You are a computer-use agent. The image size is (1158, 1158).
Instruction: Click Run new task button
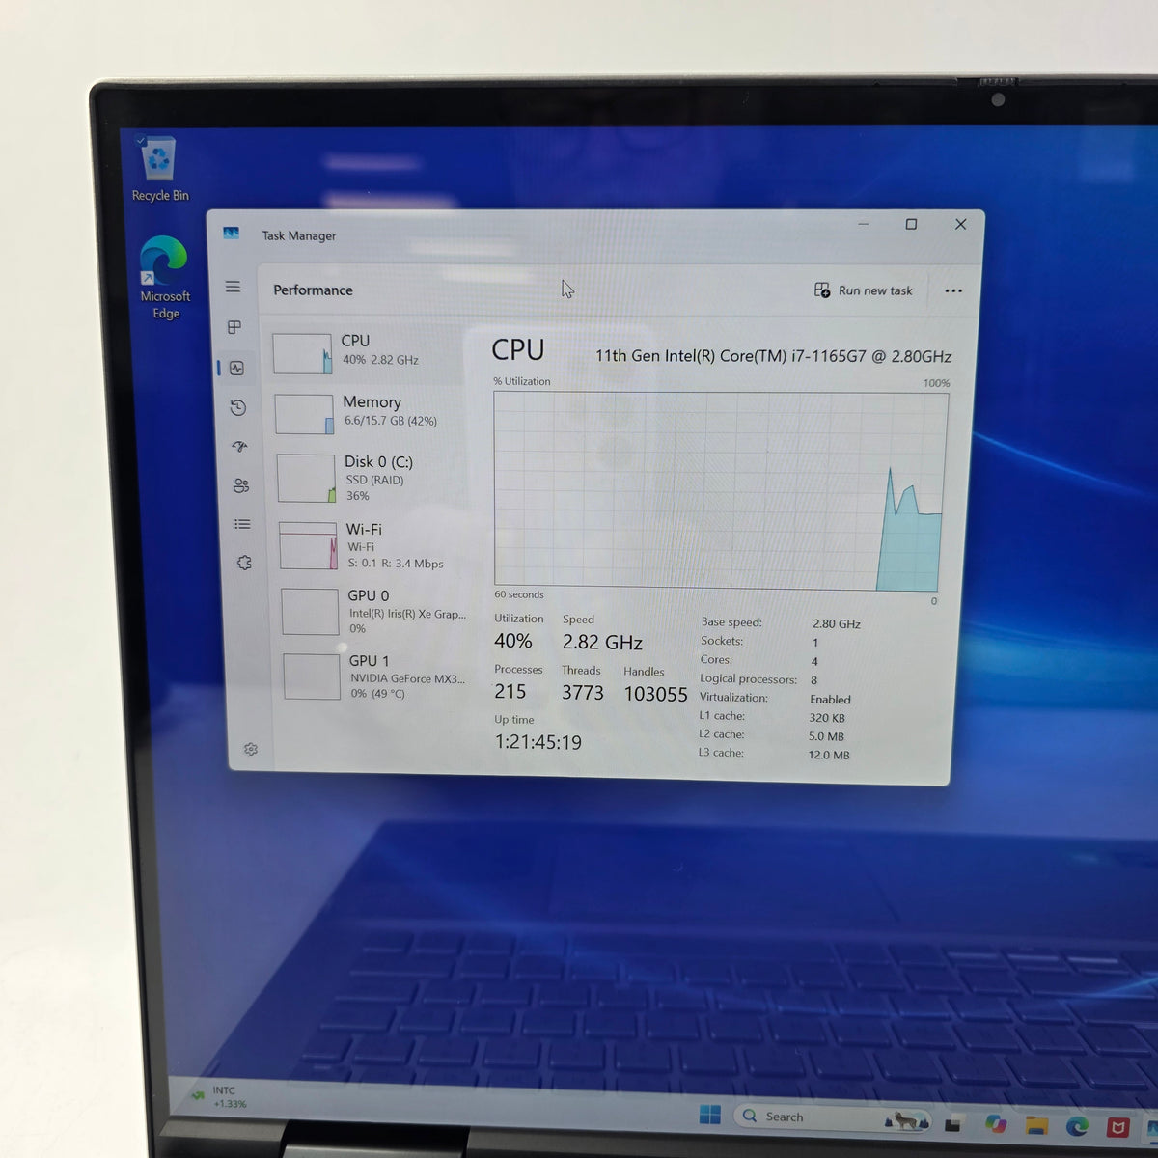pyautogui.click(x=864, y=290)
